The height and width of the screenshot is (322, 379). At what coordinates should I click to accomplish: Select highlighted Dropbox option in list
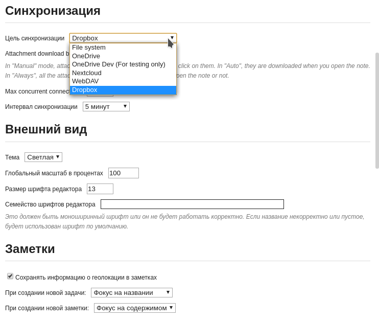(x=123, y=90)
